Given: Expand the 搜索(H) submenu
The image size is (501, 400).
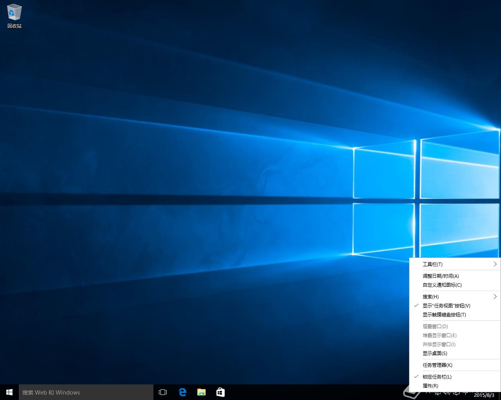Looking at the screenshot, I should pos(455,297).
